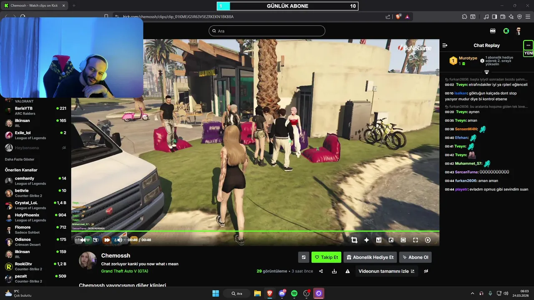Screen dimensions: 534x300
Task: Click the Kick green K logo icon
Action: [506, 31]
